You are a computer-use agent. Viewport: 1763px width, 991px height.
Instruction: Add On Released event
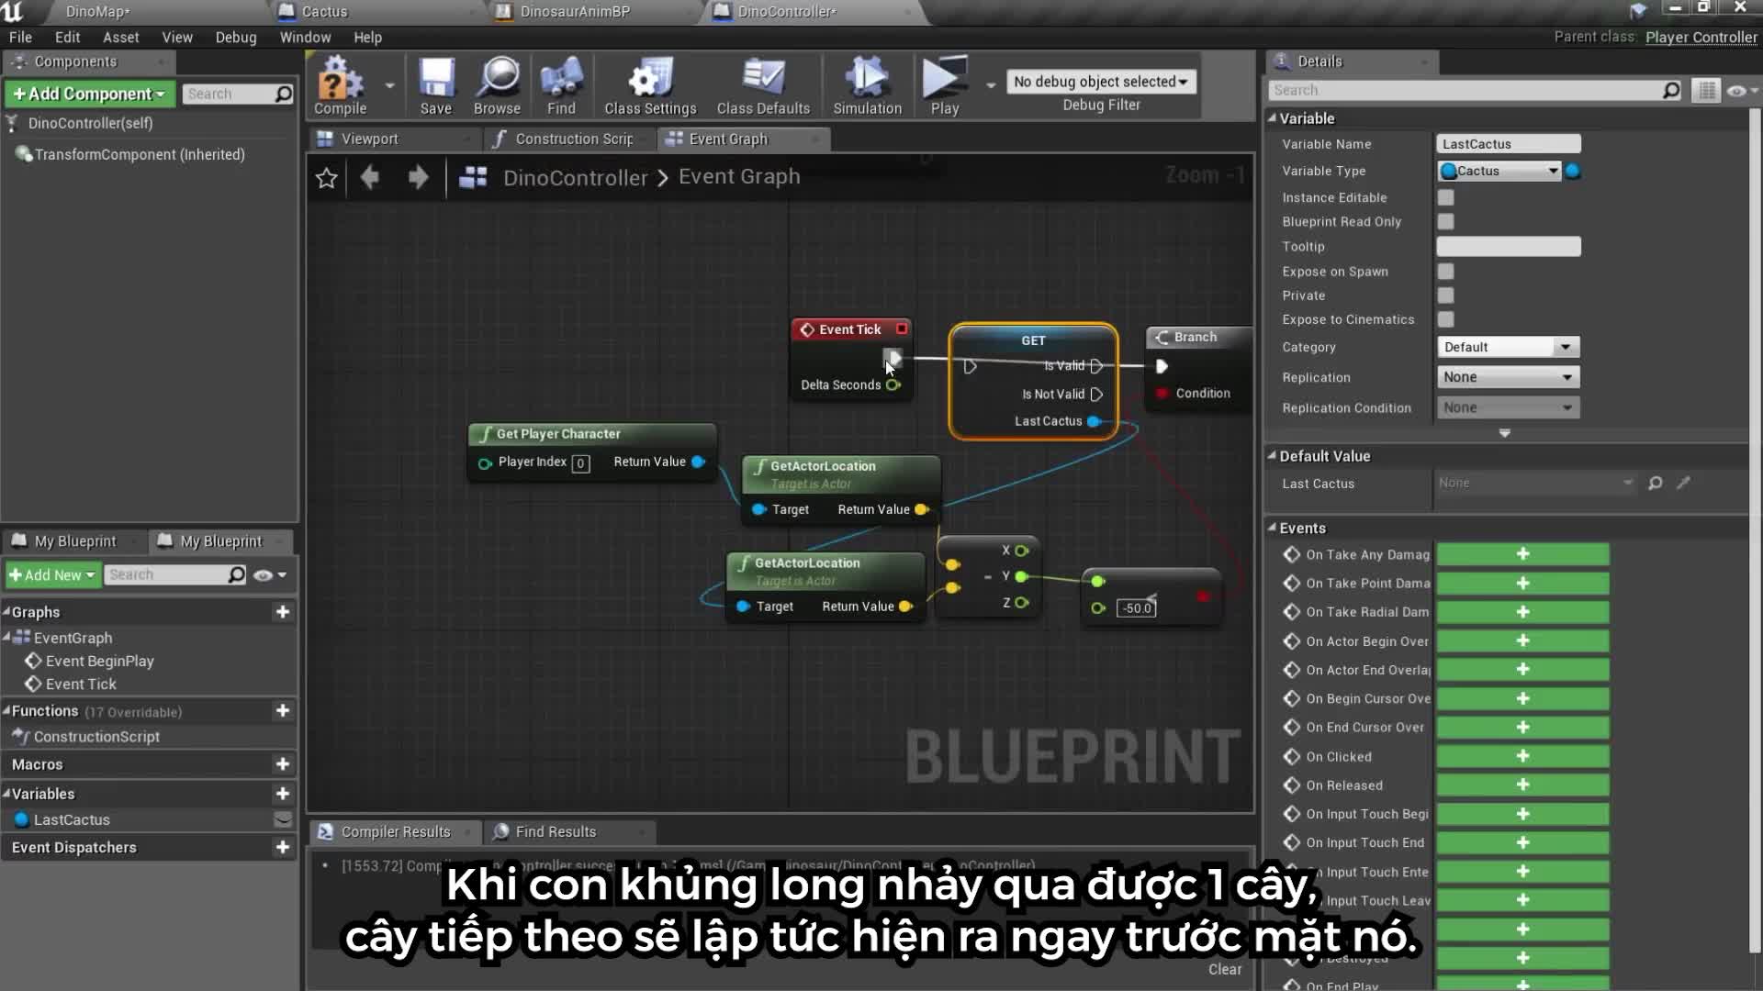pos(1522,785)
